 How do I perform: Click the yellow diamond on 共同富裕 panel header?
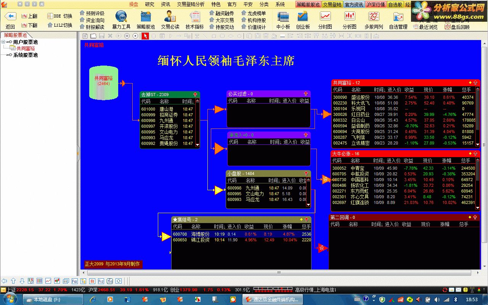(470, 83)
